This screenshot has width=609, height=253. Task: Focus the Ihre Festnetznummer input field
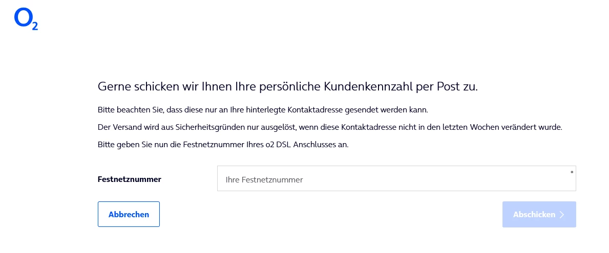[396, 179]
